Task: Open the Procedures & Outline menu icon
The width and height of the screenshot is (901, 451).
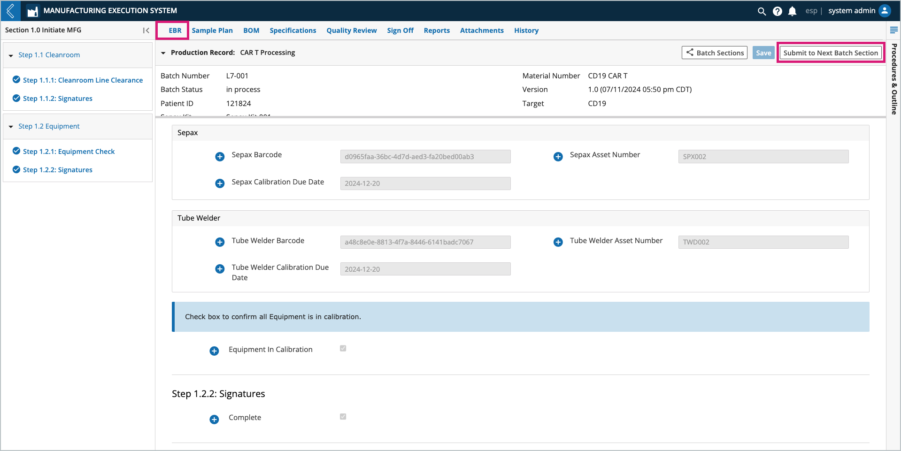Action: click(894, 30)
